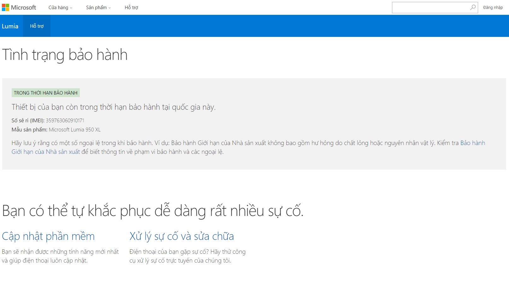Open Hỗ trợ in top navigation

click(x=131, y=8)
